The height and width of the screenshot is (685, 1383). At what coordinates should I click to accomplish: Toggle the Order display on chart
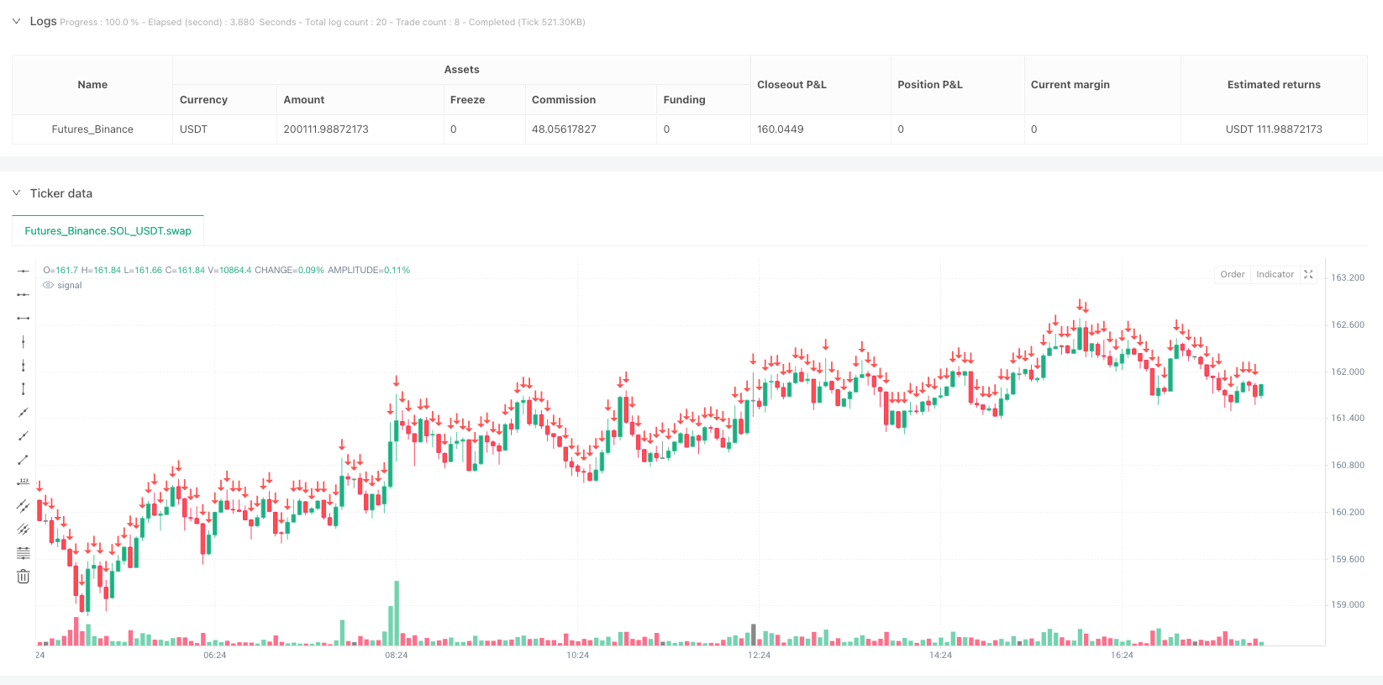coord(1233,275)
